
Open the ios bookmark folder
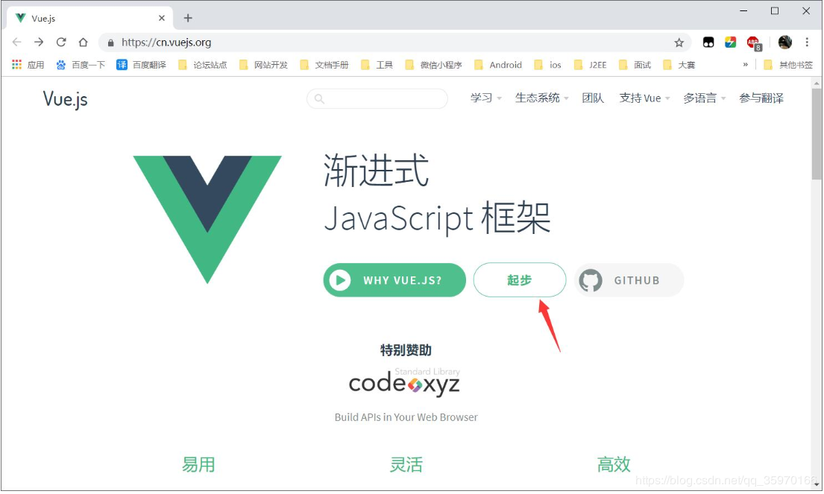click(547, 65)
